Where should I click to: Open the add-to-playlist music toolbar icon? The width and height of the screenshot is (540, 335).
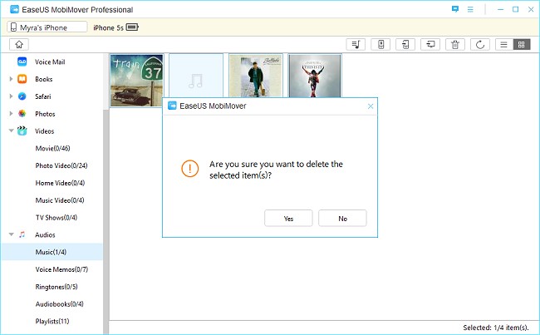pos(356,44)
